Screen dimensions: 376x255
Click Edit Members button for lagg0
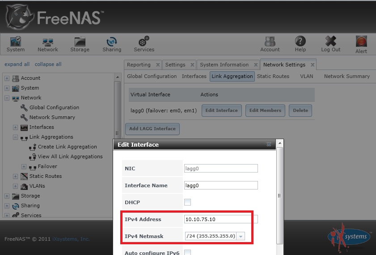[x=265, y=111]
